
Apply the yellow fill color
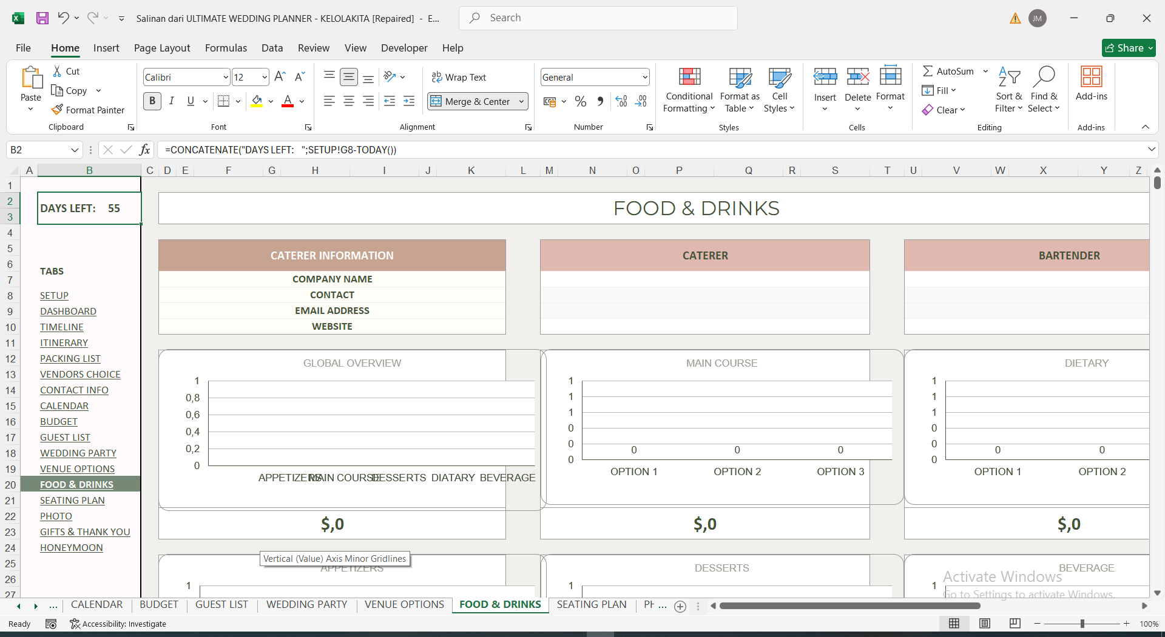pyautogui.click(x=257, y=101)
